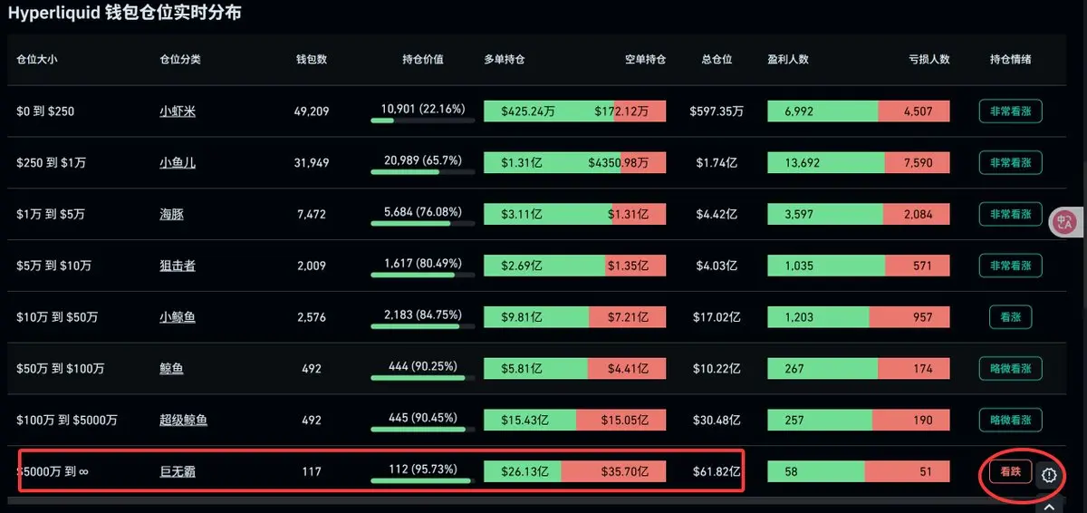
Task: Click the red 看跌 sentiment badge
Action: (x=1010, y=471)
